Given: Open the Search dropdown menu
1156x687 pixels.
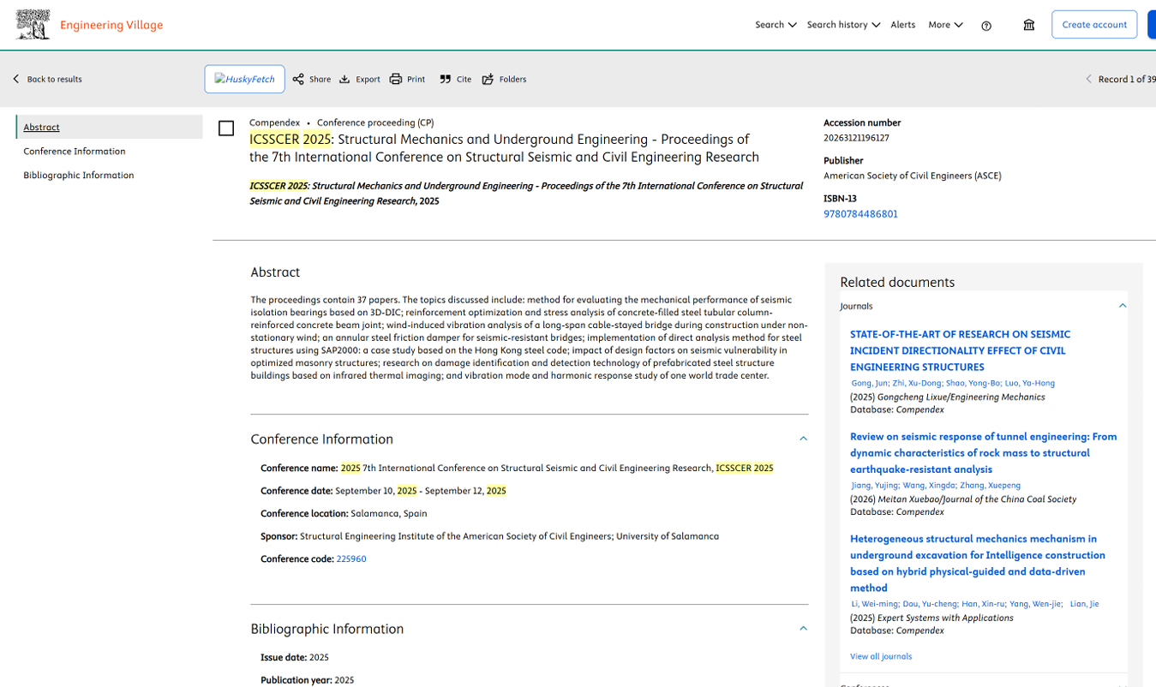Looking at the screenshot, I should tap(776, 25).
